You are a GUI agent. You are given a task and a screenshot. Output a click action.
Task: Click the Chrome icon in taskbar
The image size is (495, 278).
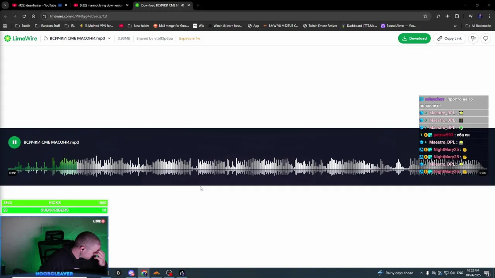[144, 273]
